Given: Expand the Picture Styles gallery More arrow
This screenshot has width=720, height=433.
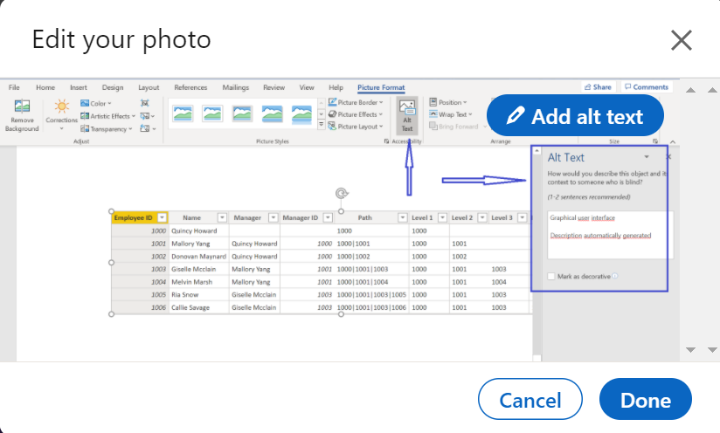Looking at the screenshot, I should click(322, 125).
